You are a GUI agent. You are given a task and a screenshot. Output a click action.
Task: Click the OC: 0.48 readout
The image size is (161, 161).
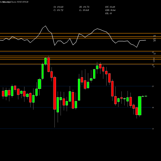pos(110,7)
